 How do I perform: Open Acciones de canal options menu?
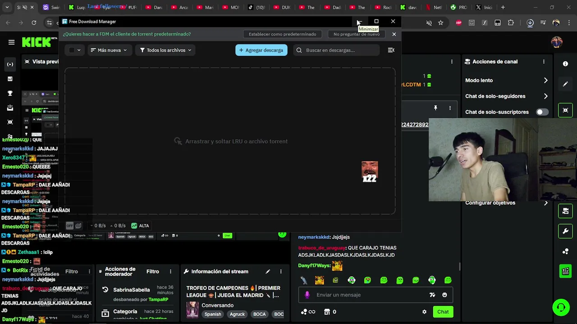[544, 62]
